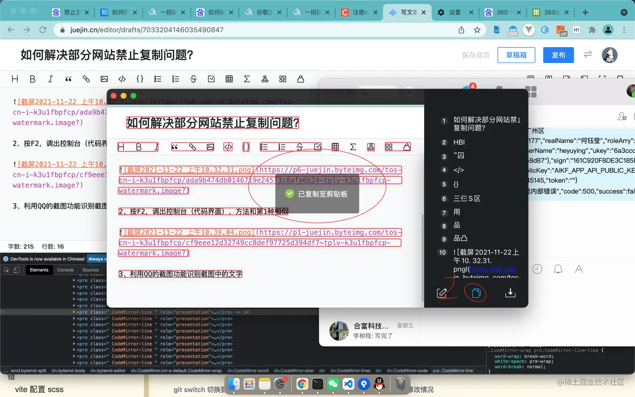Switch to the Console tab in DevTools
The width and height of the screenshot is (635, 397).
coord(65,270)
